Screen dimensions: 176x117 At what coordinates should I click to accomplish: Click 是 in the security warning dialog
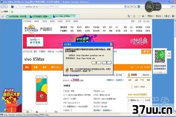click(96, 63)
